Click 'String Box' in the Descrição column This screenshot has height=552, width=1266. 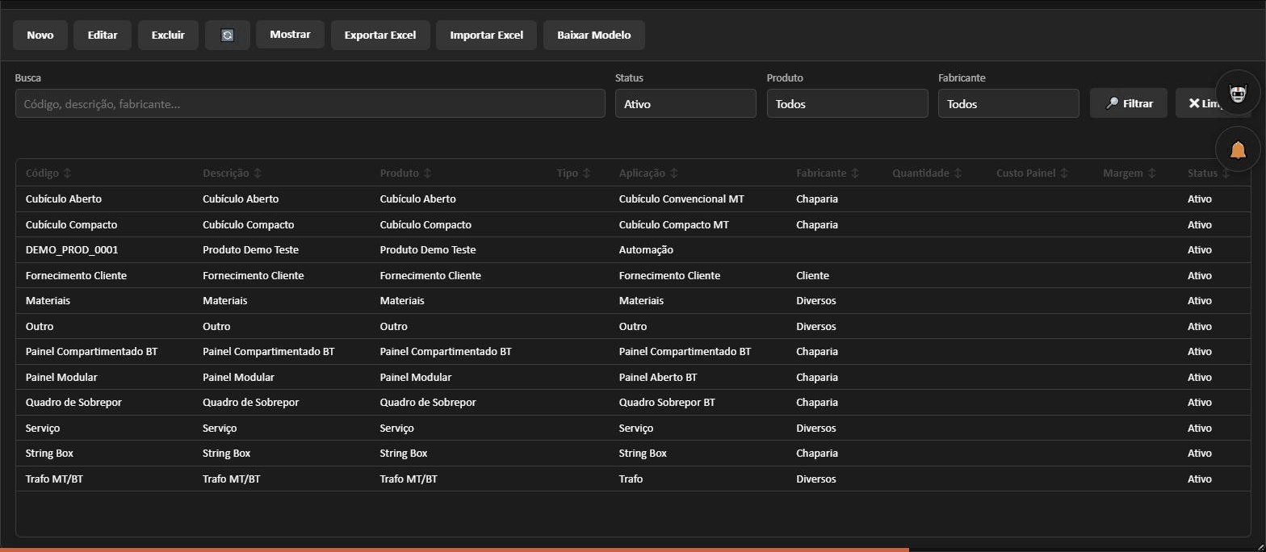[227, 454]
